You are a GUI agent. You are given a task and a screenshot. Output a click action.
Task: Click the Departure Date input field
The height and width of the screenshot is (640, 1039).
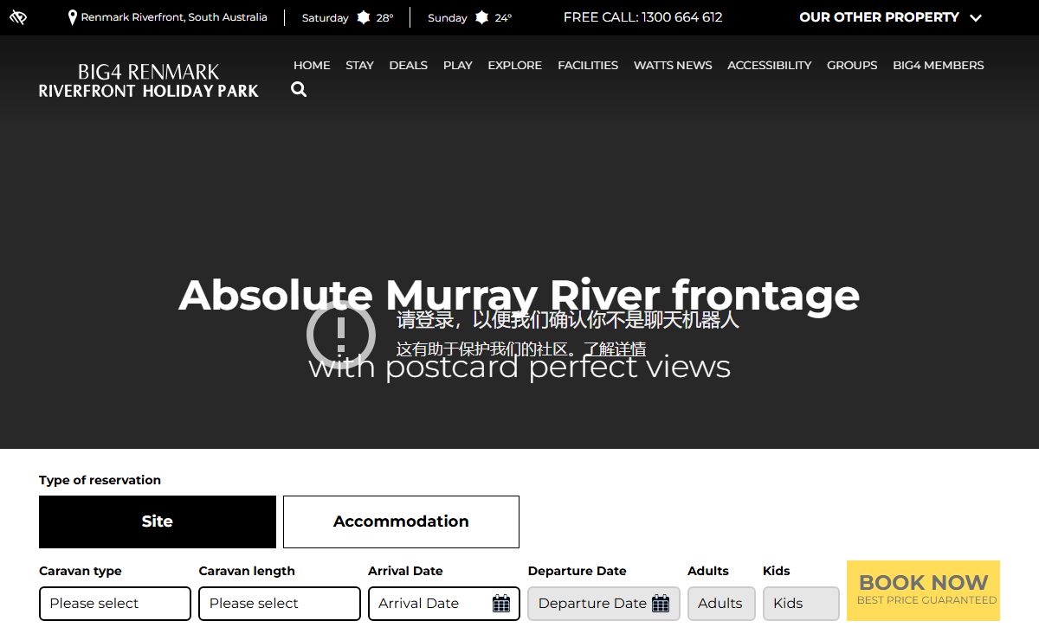604,604
